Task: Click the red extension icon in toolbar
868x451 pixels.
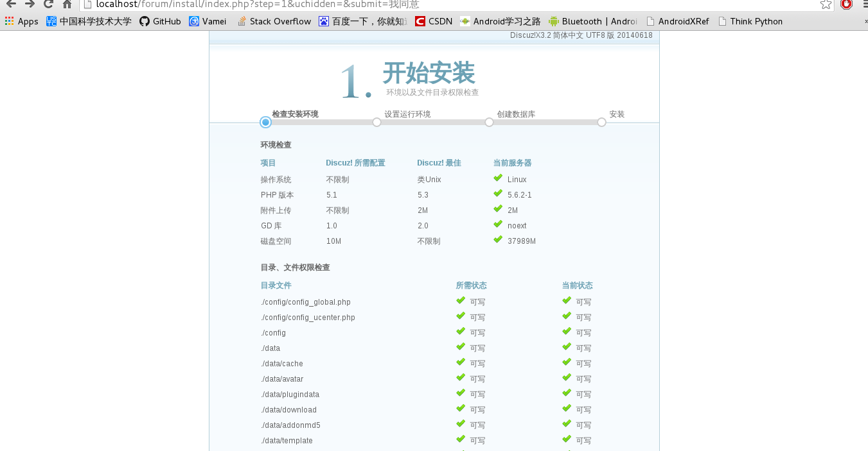Action: 846,4
